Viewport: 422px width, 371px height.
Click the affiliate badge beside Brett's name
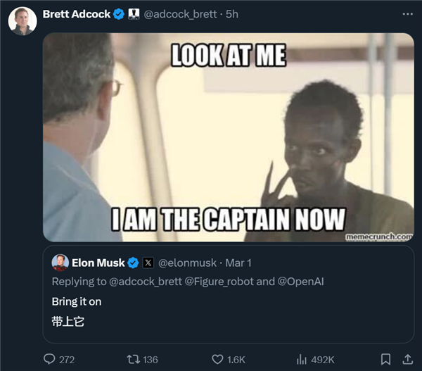point(134,14)
